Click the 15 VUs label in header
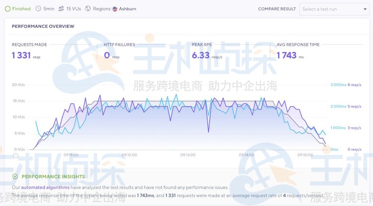Image resolution: width=373 pixels, height=206 pixels. [74, 9]
